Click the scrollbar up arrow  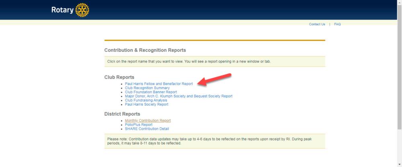400,2
